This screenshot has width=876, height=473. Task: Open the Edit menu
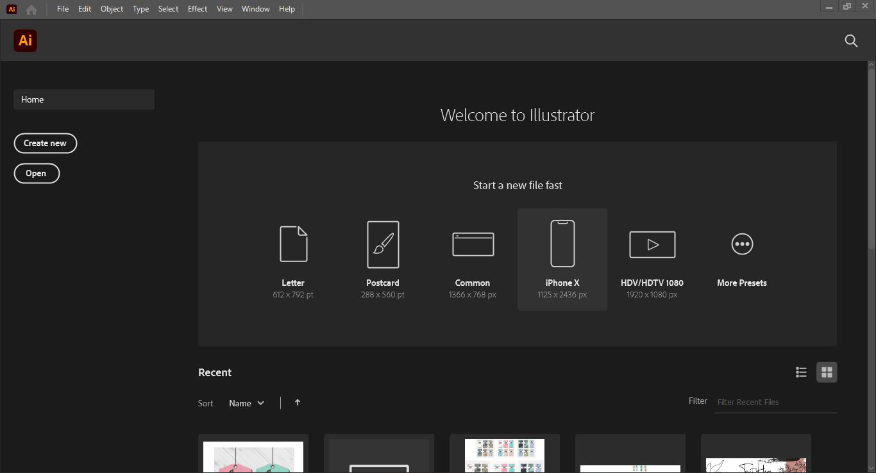pyautogui.click(x=85, y=9)
